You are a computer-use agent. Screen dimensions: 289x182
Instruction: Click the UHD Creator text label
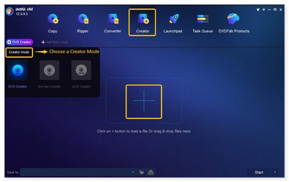point(81,86)
